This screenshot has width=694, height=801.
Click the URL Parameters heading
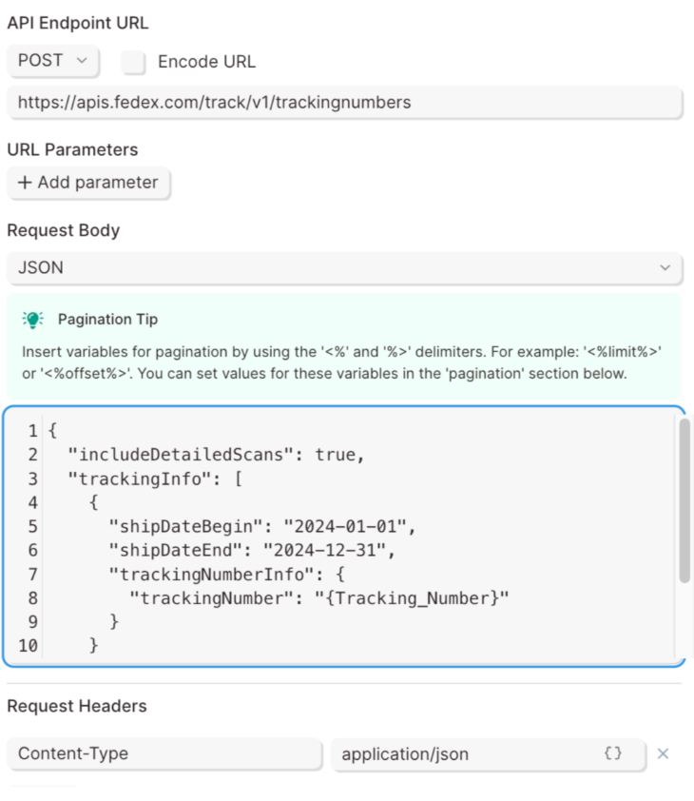[x=72, y=149]
